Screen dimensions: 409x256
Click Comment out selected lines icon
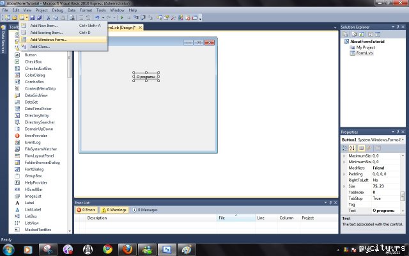(x=81, y=18)
